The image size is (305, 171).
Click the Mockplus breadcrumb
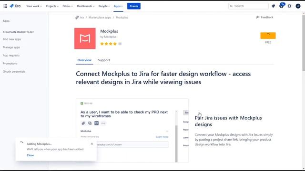tap(122, 18)
